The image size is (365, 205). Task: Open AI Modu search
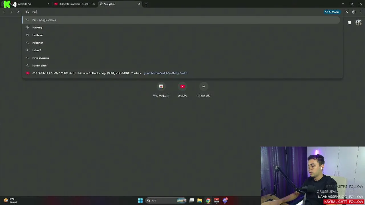click(332, 12)
